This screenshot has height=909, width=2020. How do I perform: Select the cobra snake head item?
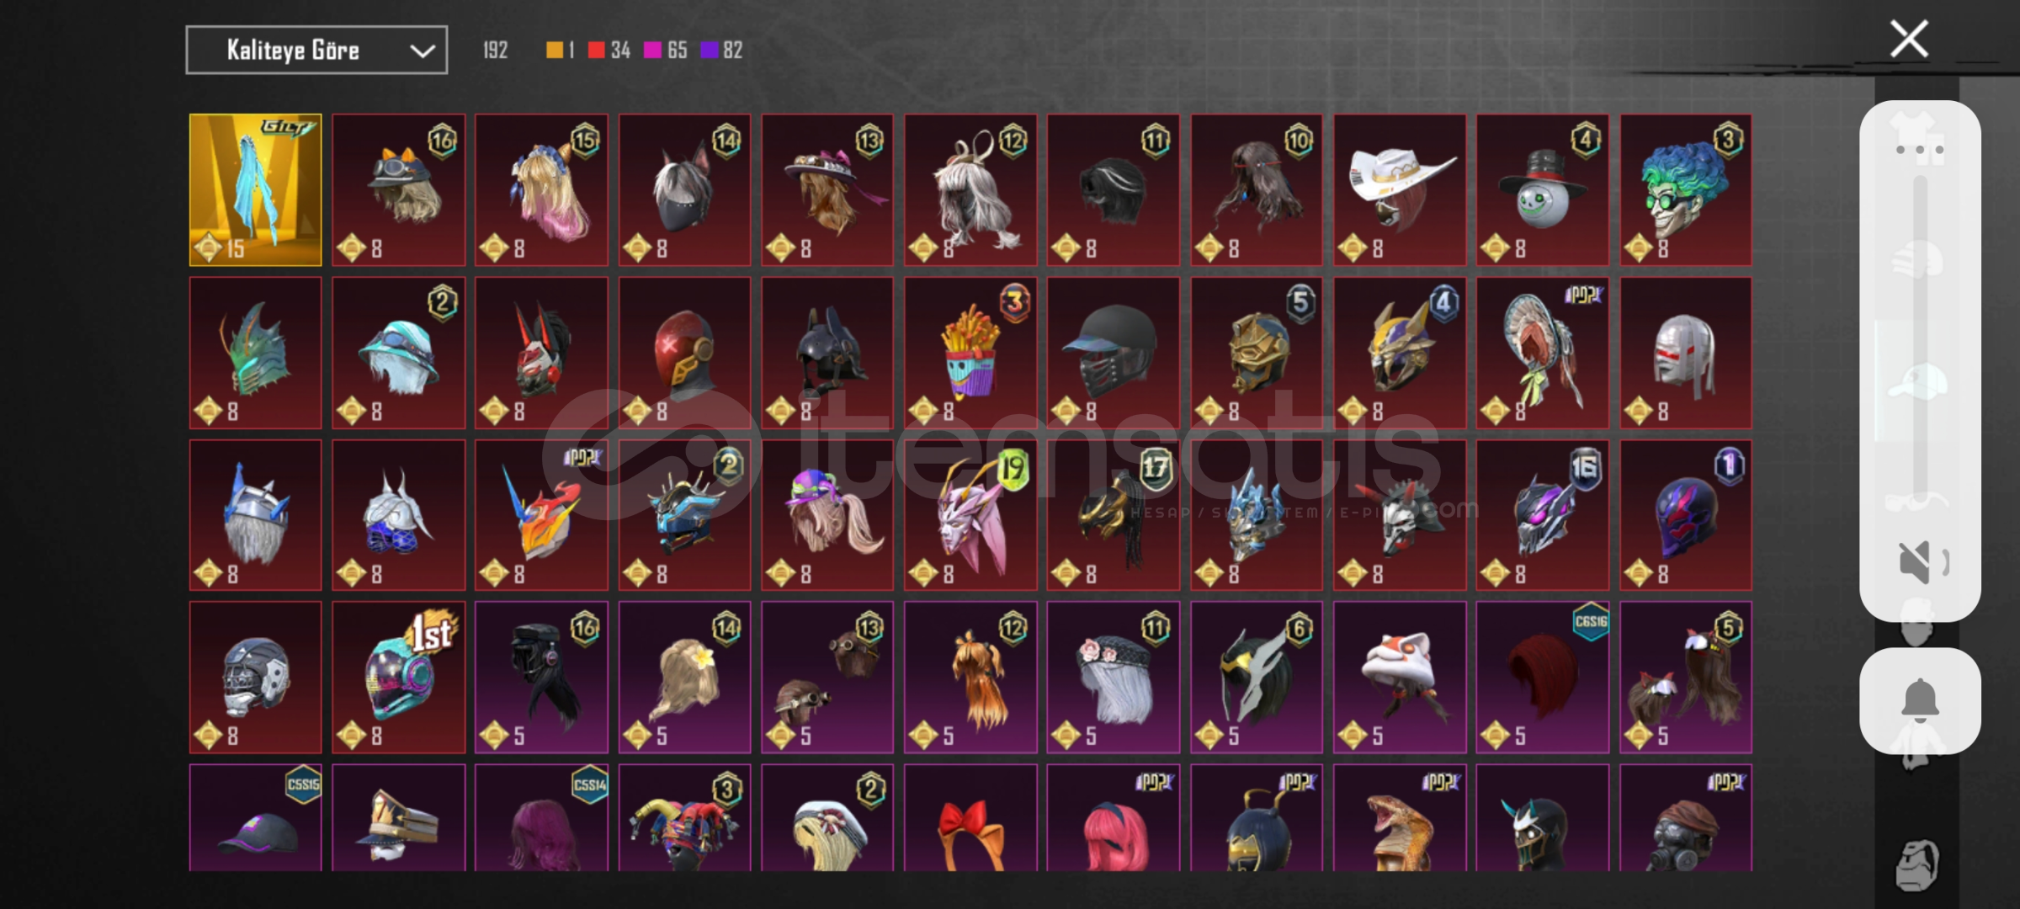pos(1399,818)
